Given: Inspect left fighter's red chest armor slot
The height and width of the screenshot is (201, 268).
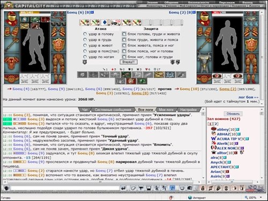Looking at the screenshot, I should 11,63.
